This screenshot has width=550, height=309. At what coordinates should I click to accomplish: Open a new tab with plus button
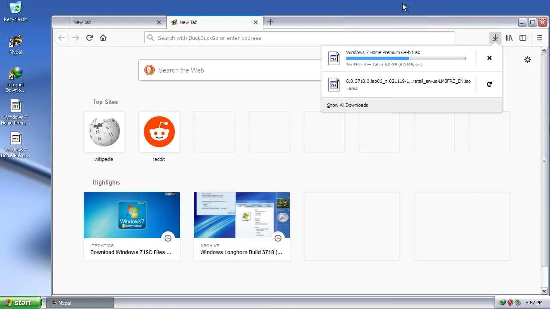270,22
